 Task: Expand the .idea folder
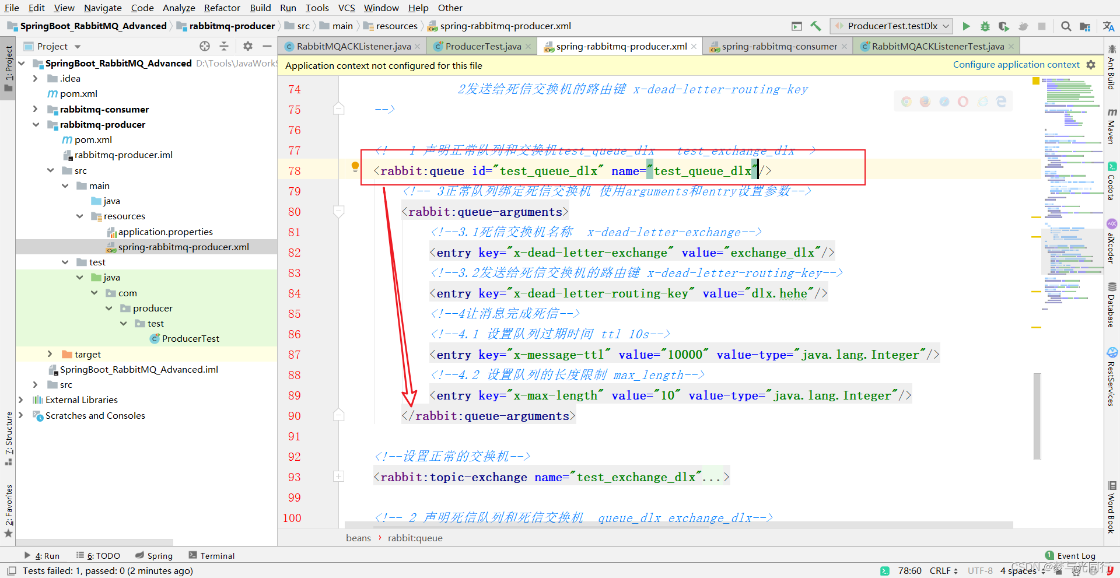[x=35, y=78]
